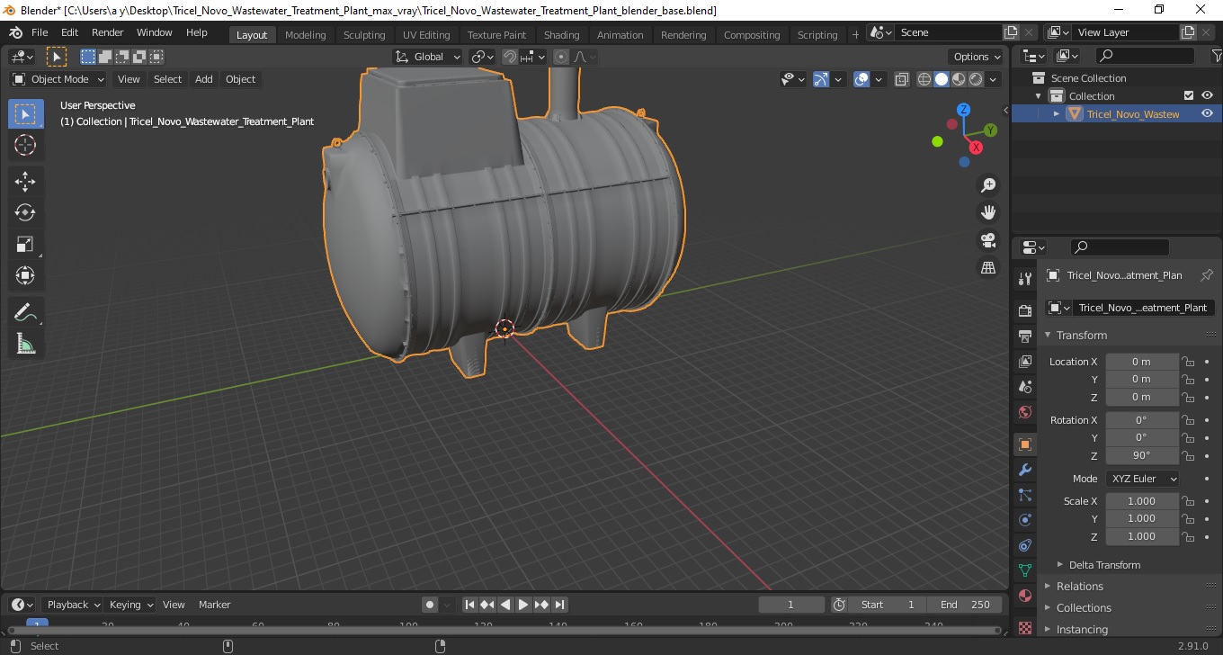Click the End frame field

965,605
